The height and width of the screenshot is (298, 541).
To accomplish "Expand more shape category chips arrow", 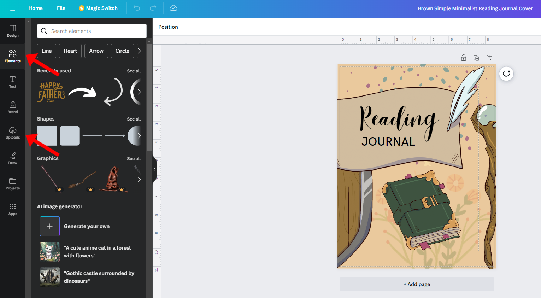I will pyautogui.click(x=139, y=51).
